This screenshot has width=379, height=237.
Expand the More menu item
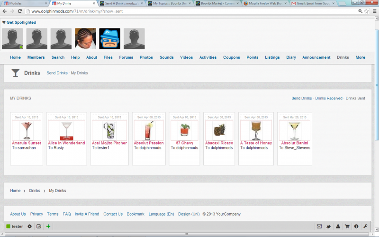(360, 57)
